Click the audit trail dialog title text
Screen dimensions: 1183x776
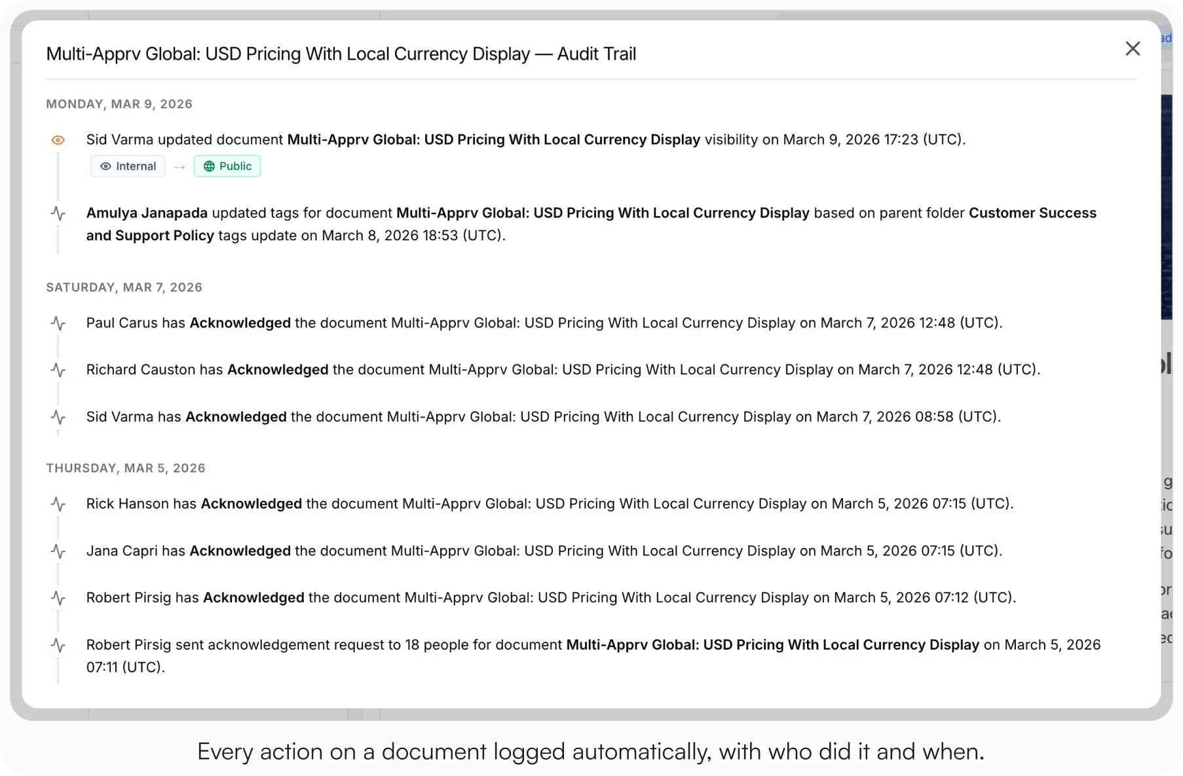[341, 54]
